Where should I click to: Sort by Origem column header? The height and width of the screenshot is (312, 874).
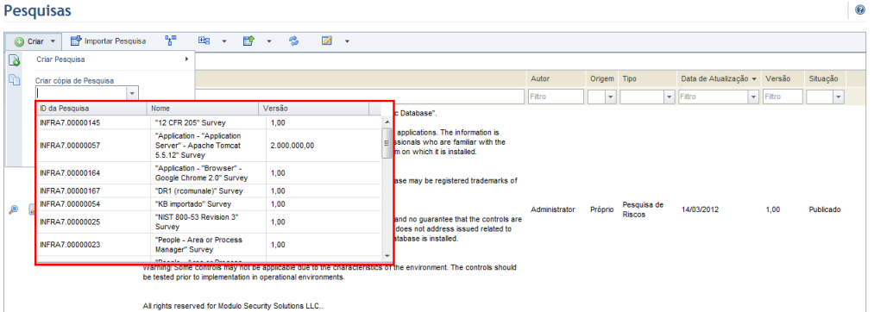point(601,79)
